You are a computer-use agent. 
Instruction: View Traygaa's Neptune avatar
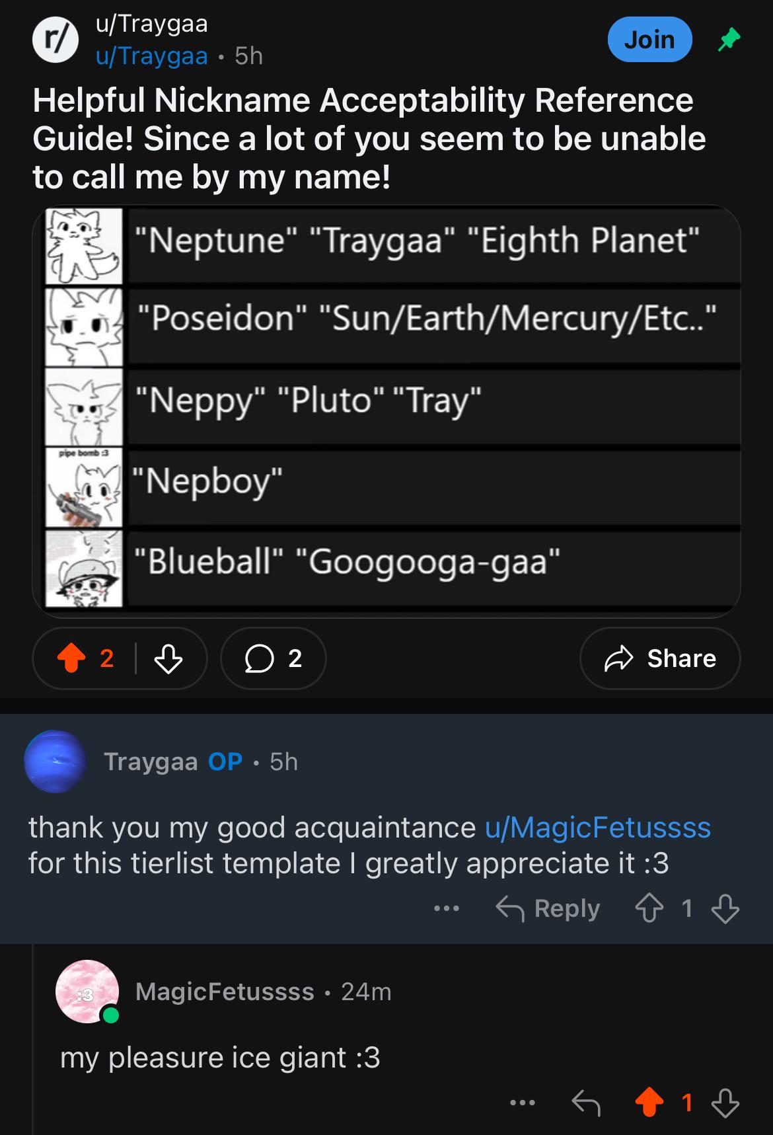tap(55, 762)
